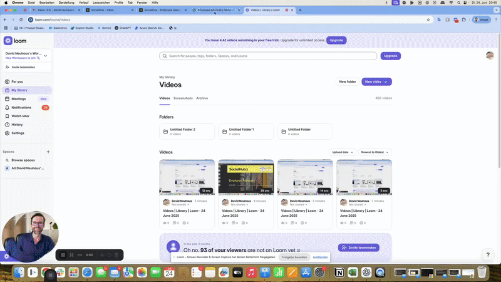Open Chrome extensions puzzle icon
The image size is (501, 282).
tap(464, 19)
